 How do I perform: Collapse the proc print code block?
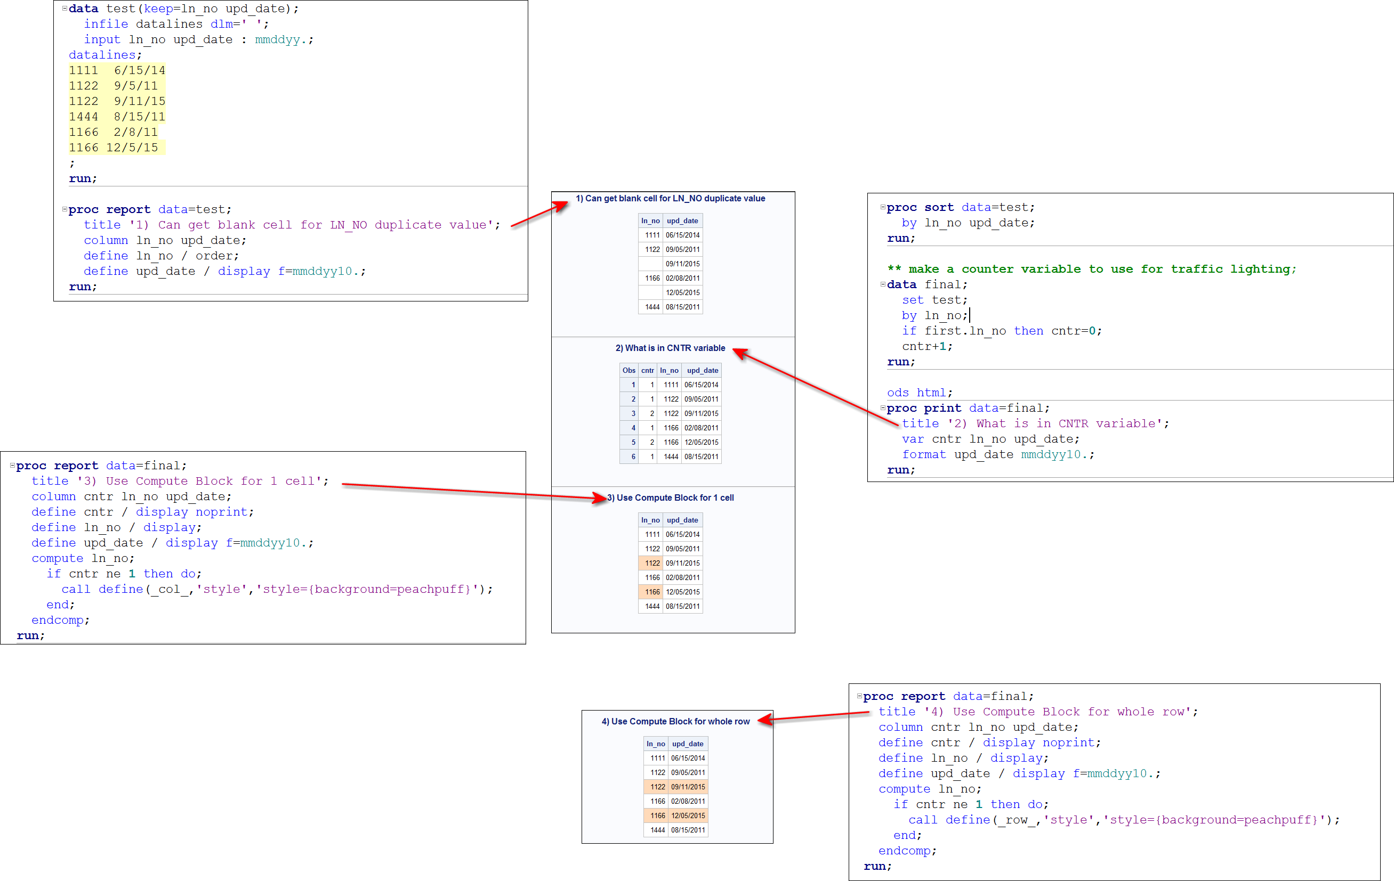pos(882,408)
